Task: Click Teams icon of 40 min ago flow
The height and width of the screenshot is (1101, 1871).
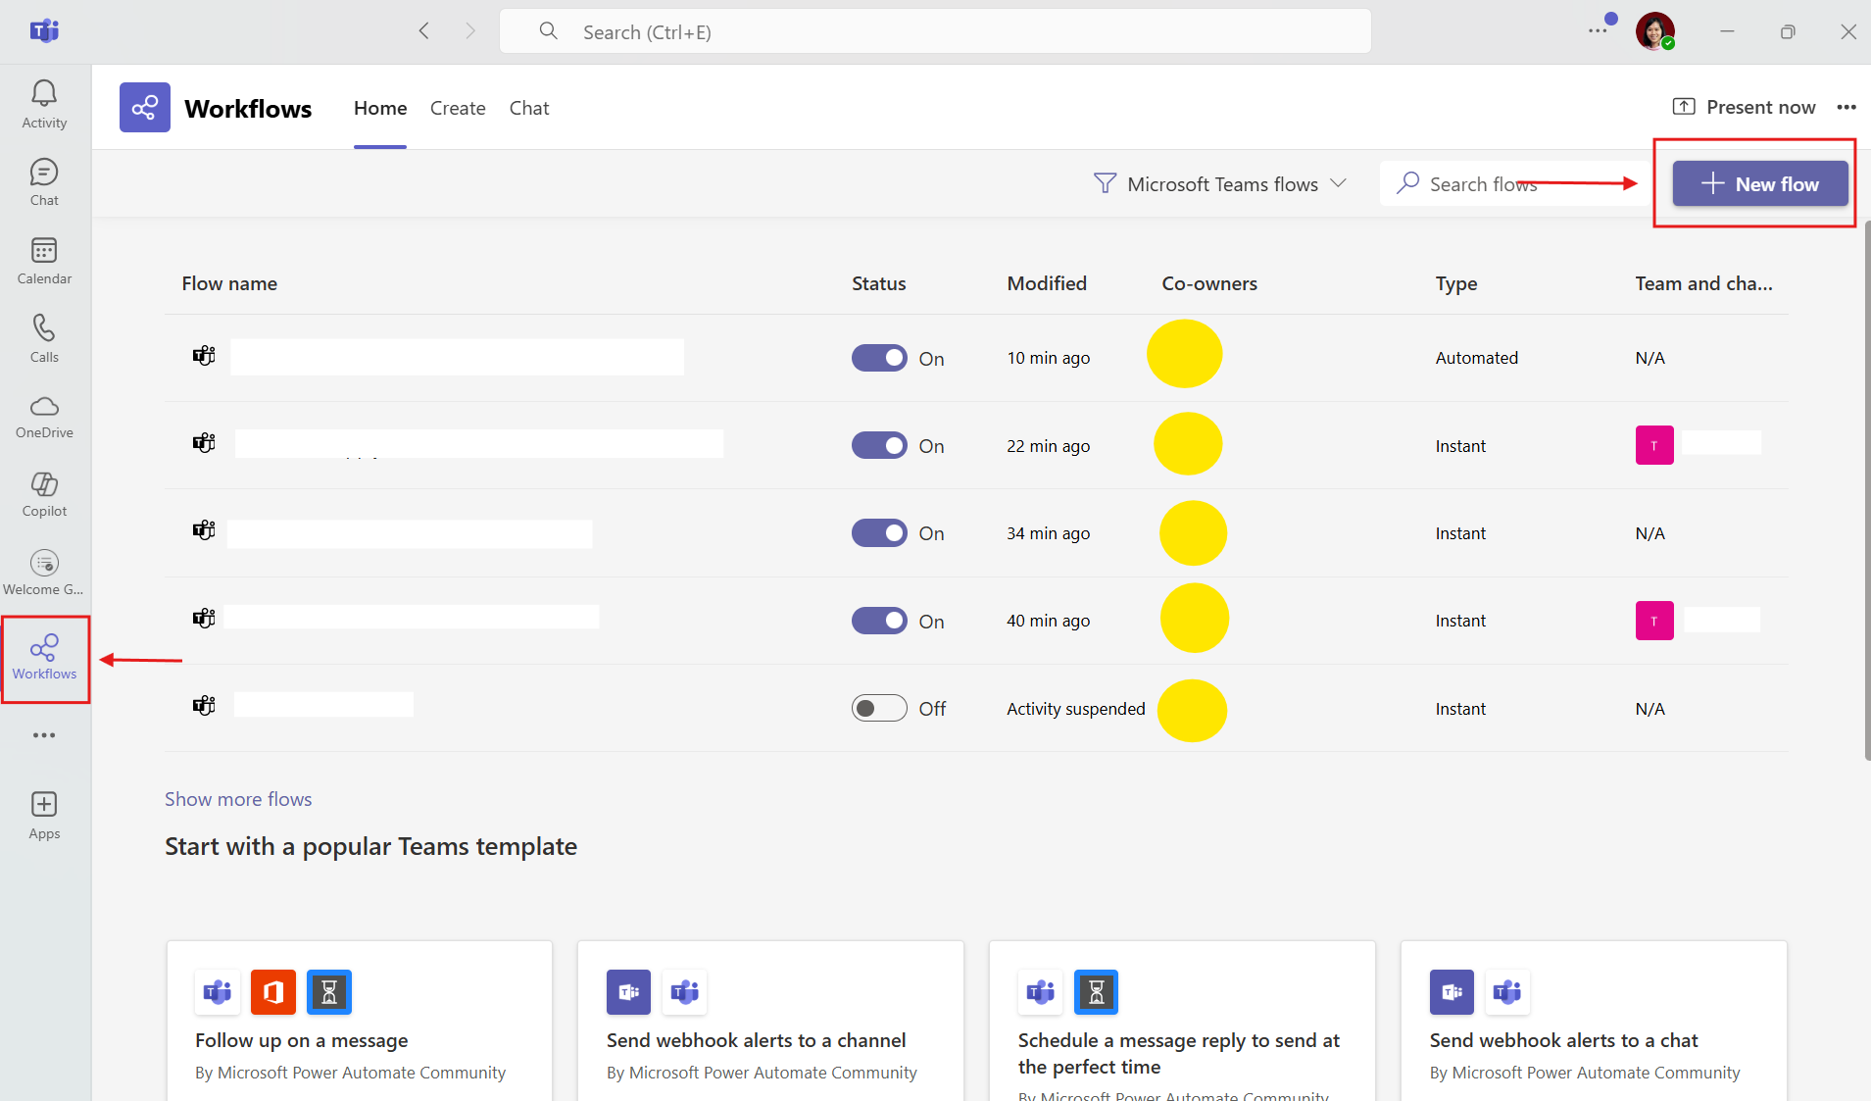Action: (x=204, y=618)
